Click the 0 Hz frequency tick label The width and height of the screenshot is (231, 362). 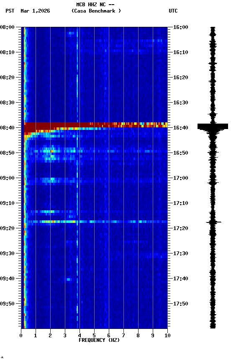tap(21, 336)
